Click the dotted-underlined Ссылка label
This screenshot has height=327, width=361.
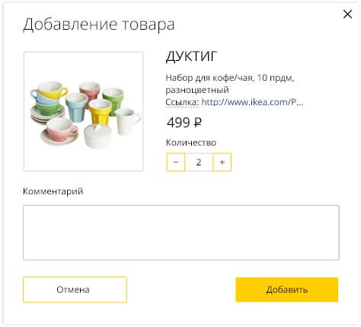pyautogui.click(x=182, y=102)
